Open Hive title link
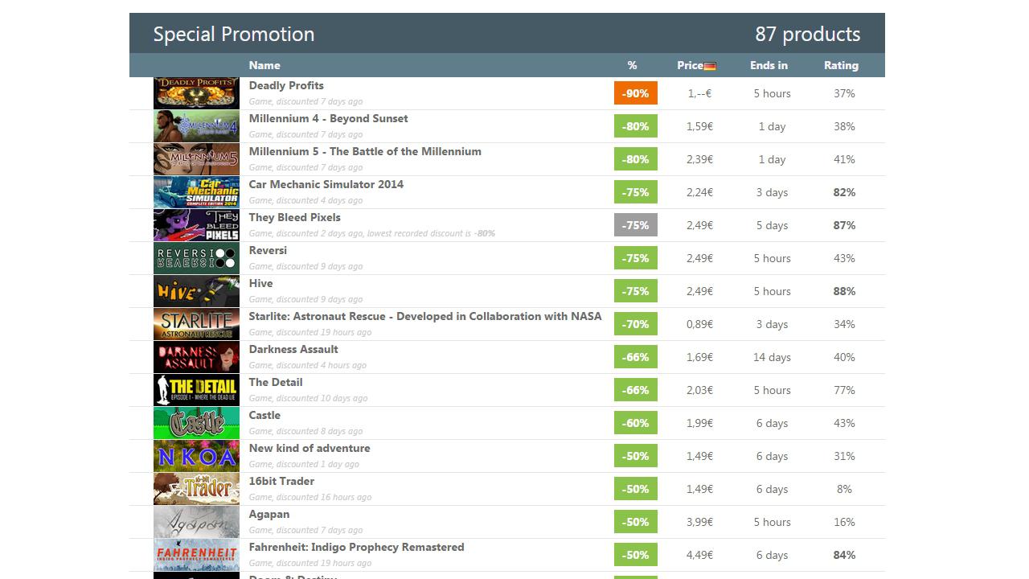This screenshot has width=1029, height=579. pos(260,283)
